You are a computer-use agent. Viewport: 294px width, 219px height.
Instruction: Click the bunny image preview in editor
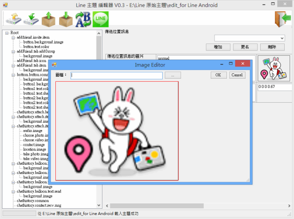point(117,131)
